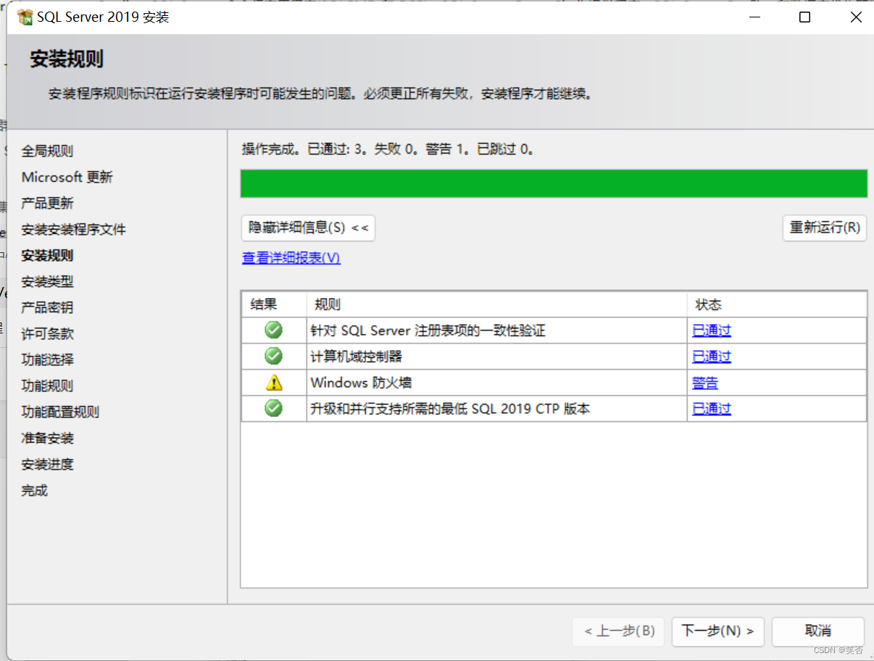Maximize the SQL Server 2019 安装 window

(804, 17)
